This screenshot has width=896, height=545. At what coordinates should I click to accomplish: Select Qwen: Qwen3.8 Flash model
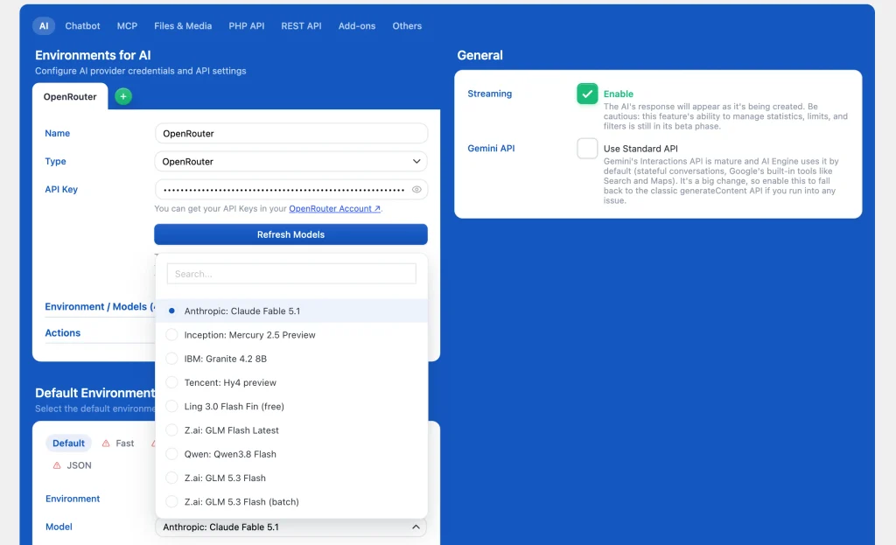(291, 454)
